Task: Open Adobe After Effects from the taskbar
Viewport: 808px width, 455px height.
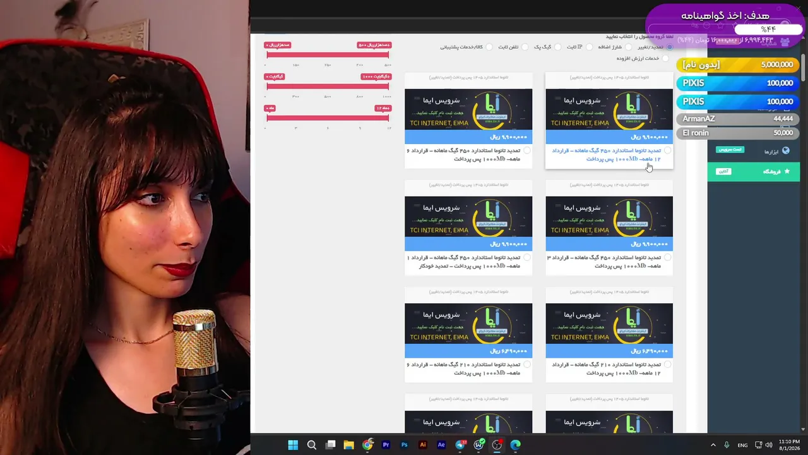Action: pyautogui.click(x=441, y=445)
